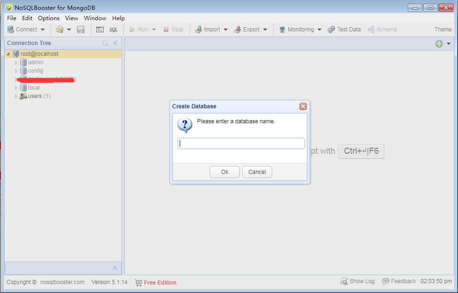This screenshot has width=458, height=293.
Task: Click Ok in the Create Database dialog
Action: [224, 172]
